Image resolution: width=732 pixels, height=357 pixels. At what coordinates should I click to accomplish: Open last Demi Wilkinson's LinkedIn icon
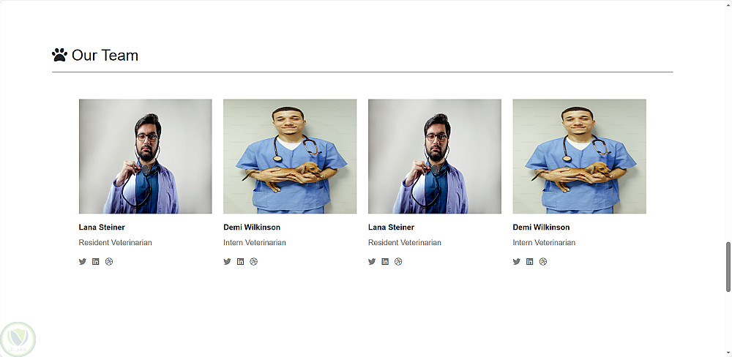[530, 261]
